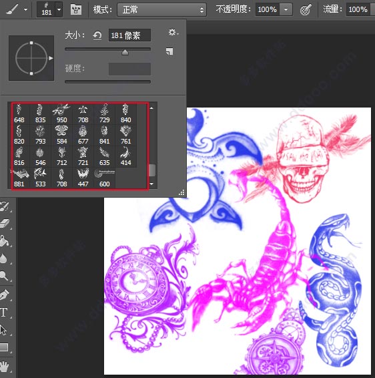Click the brush list scrollbar thumb

(152, 170)
